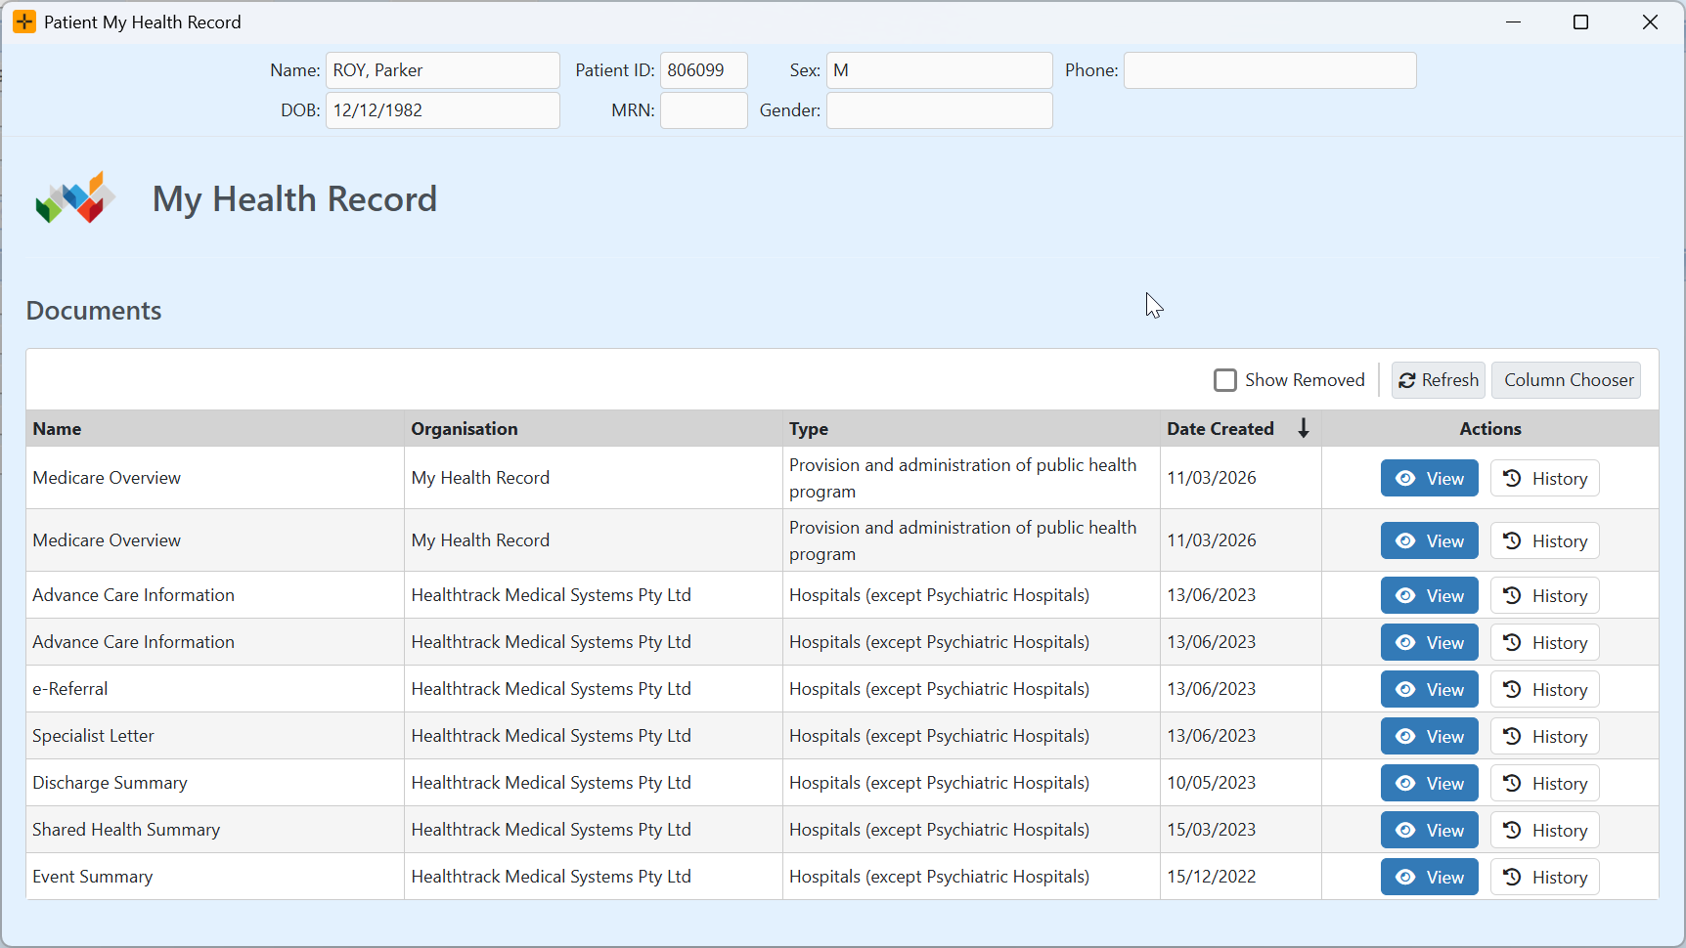Focus the empty Gender field
Viewport: 1686px width, 948px height.
point(940,110)
